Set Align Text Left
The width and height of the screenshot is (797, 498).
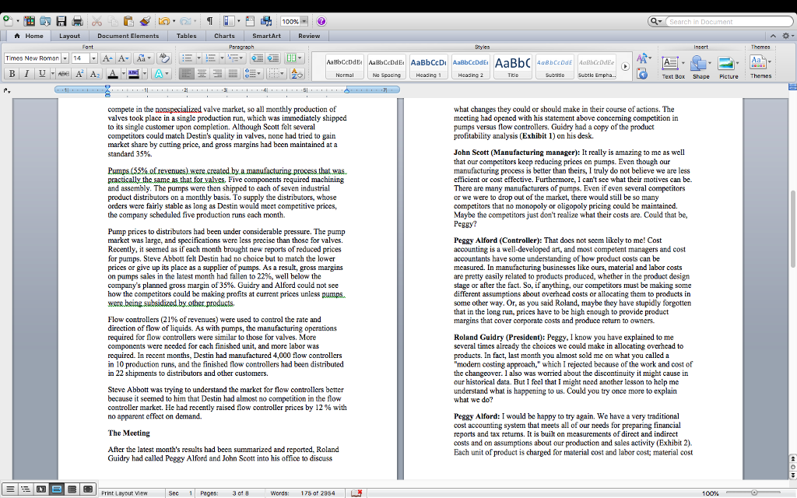pos(186,74)
